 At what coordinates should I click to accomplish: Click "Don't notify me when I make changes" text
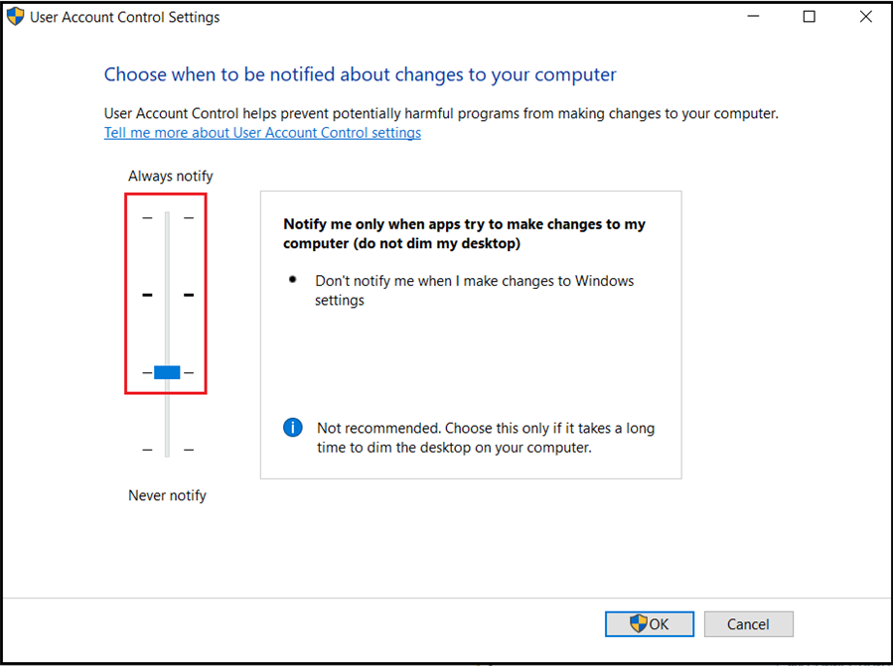475,290
